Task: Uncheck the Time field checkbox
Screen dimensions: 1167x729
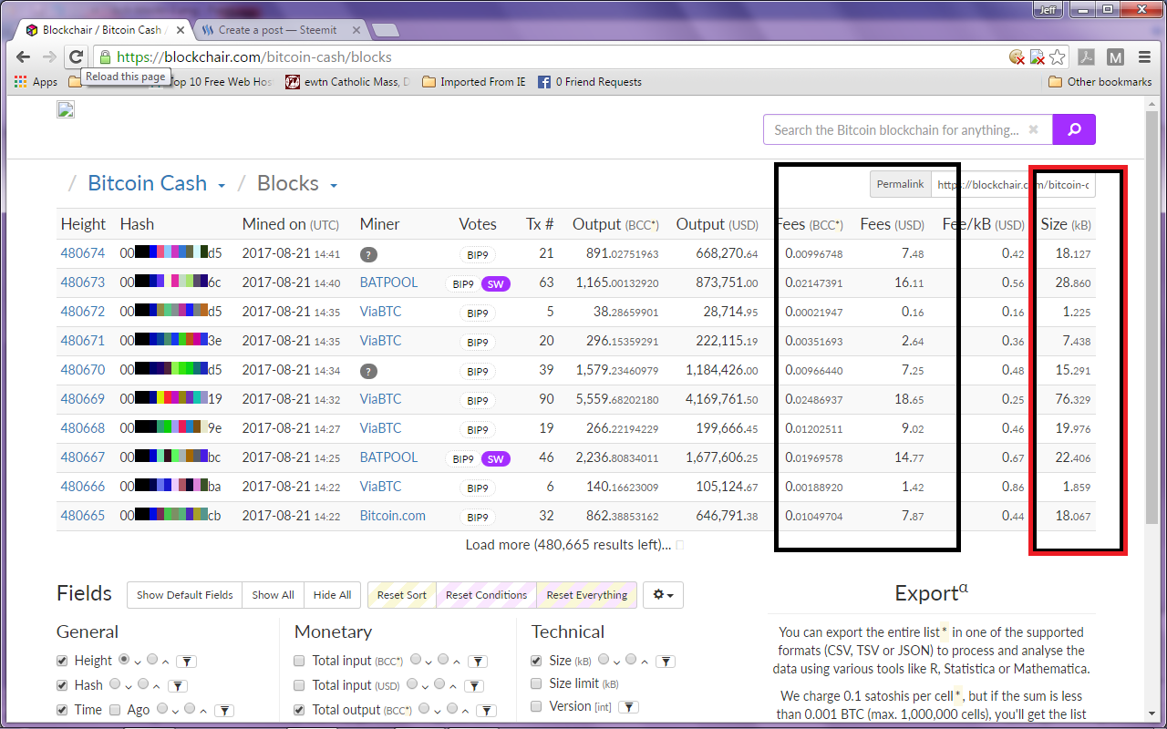Action: point(62,710)
